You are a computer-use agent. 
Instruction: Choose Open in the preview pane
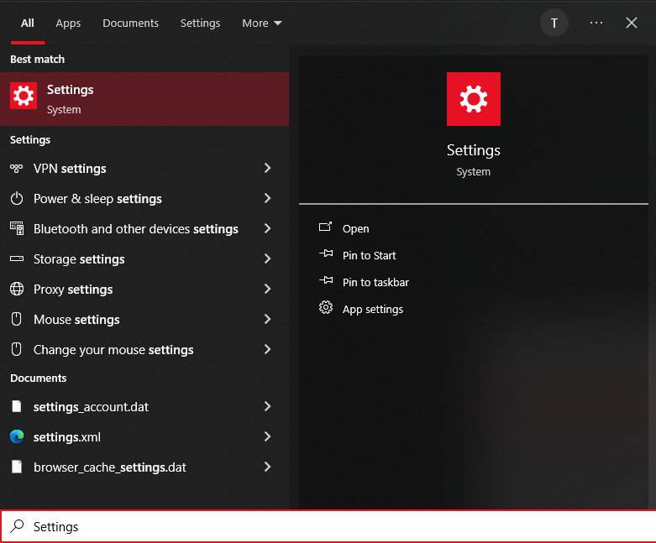coord(355,228)
